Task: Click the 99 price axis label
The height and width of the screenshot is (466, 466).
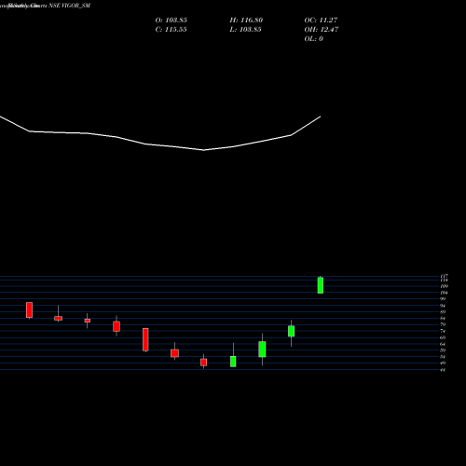Action: pos(443,299)
